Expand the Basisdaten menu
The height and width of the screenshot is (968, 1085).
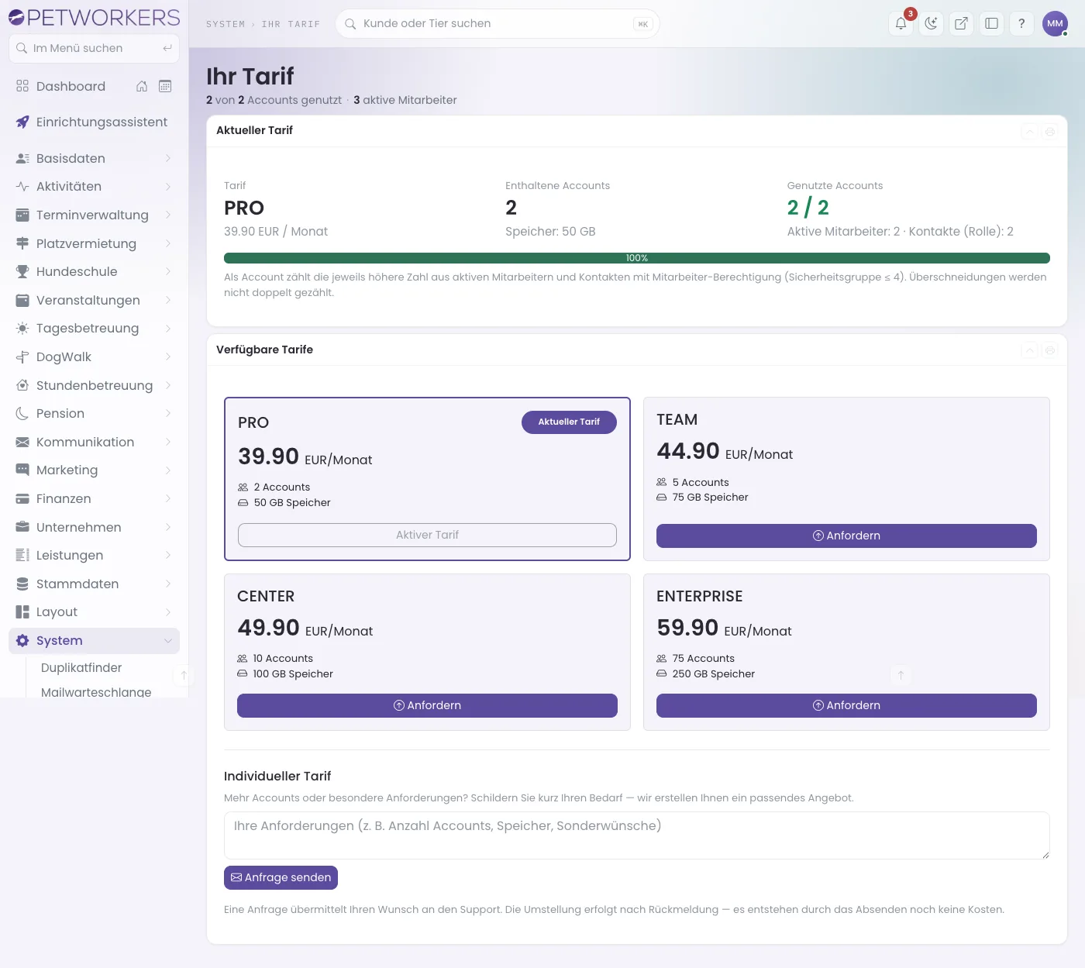point(94,158)
